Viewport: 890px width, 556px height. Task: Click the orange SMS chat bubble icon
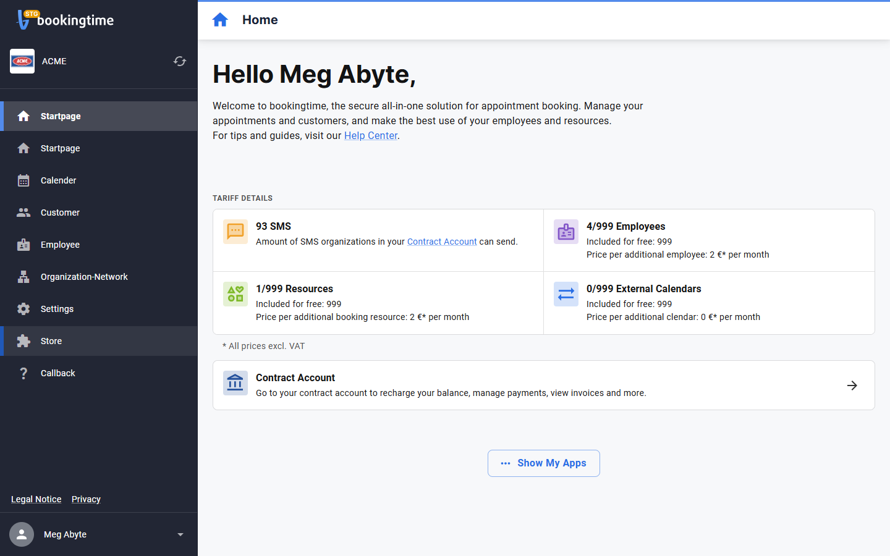tap(235, 232)
